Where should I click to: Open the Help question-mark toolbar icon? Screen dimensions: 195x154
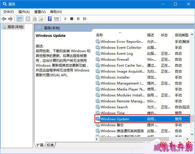50,19
